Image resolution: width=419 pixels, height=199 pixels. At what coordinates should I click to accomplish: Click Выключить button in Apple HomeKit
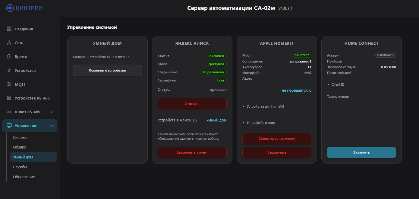click(x=277, y=152)
